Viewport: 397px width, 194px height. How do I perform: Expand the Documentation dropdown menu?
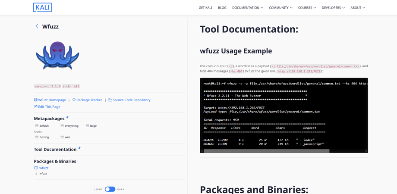click(x=248, y=8)
